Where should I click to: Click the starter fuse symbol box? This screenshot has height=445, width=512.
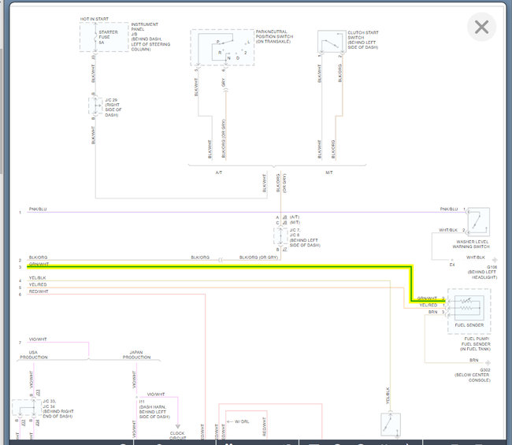(x=104, y=37)
